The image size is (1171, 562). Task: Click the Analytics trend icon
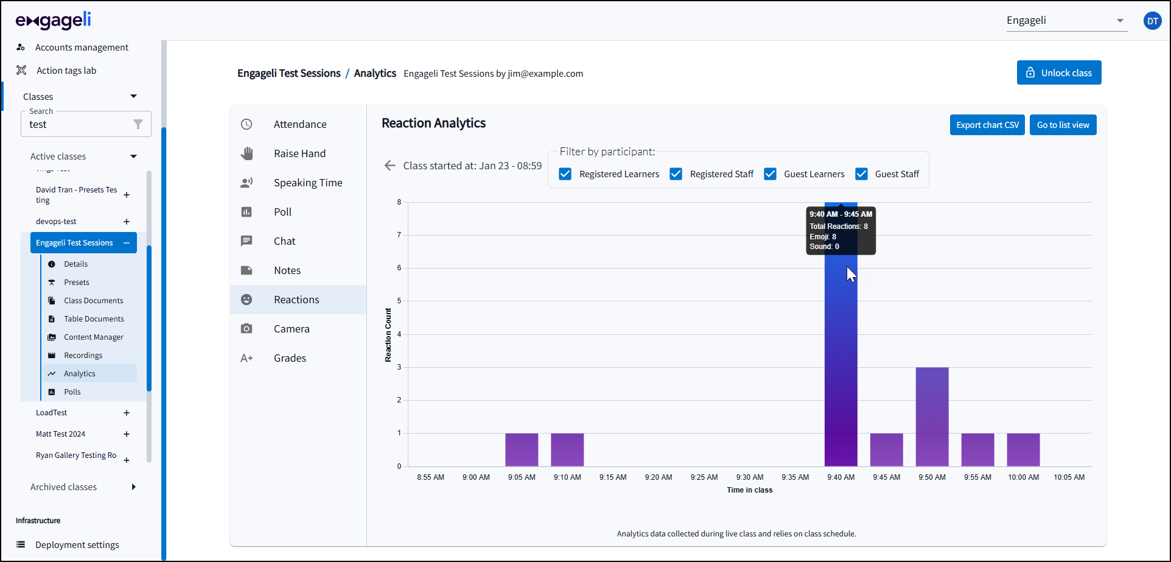click(52, 374)
